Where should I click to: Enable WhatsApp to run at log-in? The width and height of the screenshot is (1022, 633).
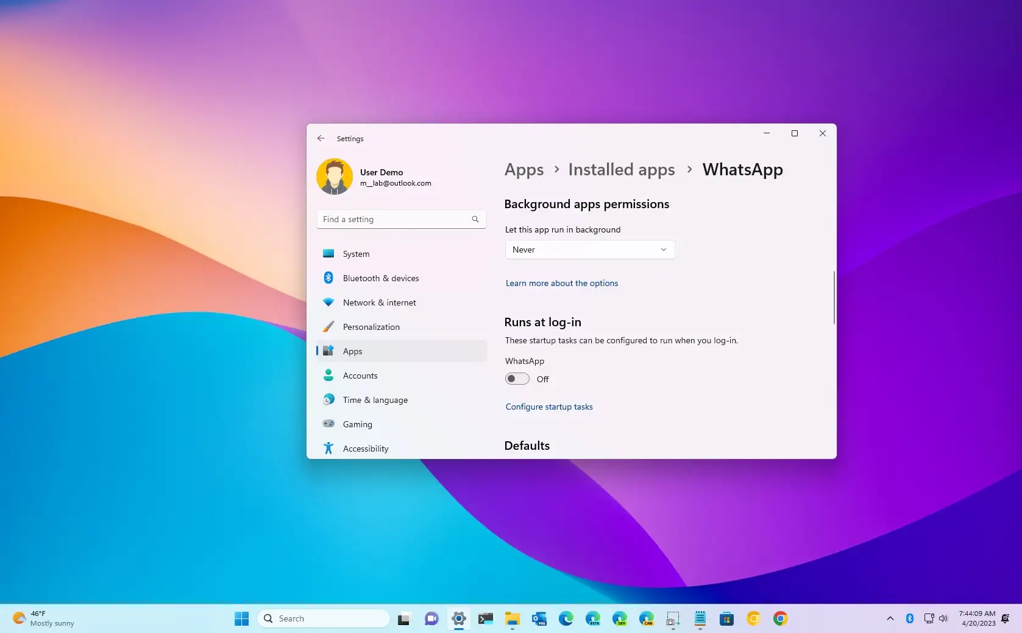point(516,379)
